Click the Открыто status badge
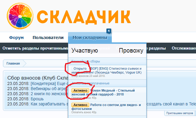The width and height of the screenshot is (196, 118). (x=80, y=68)
